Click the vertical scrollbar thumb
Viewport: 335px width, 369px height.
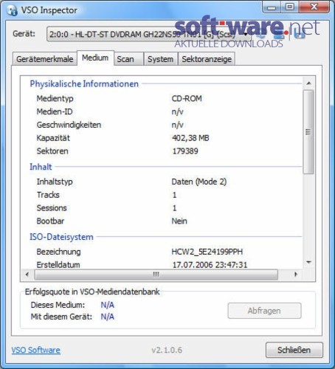(308, 132)
